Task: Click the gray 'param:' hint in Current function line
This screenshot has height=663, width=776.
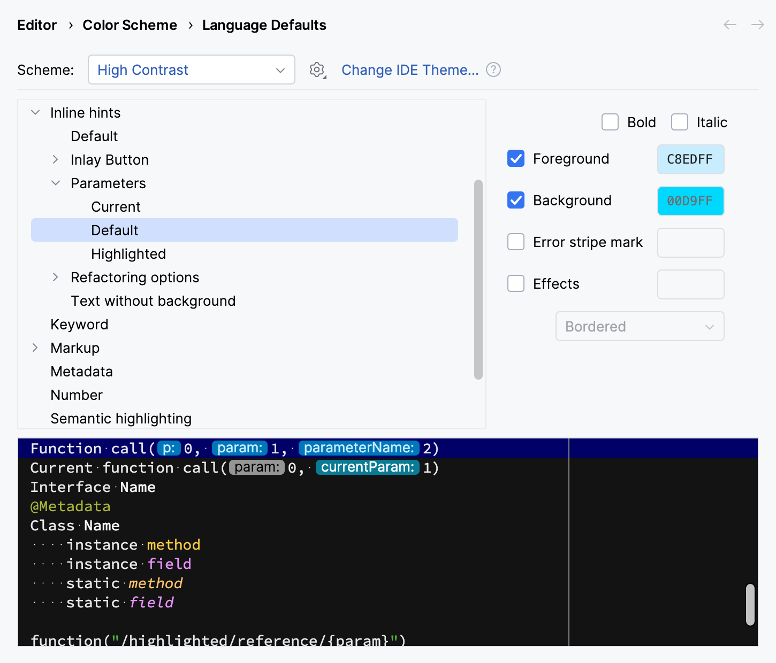Action: tap(257, 467)
